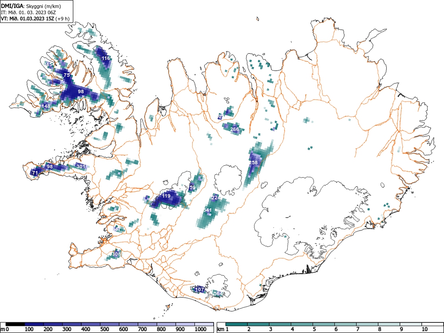Click the 107 visibility value on the map

coord(200,289)
